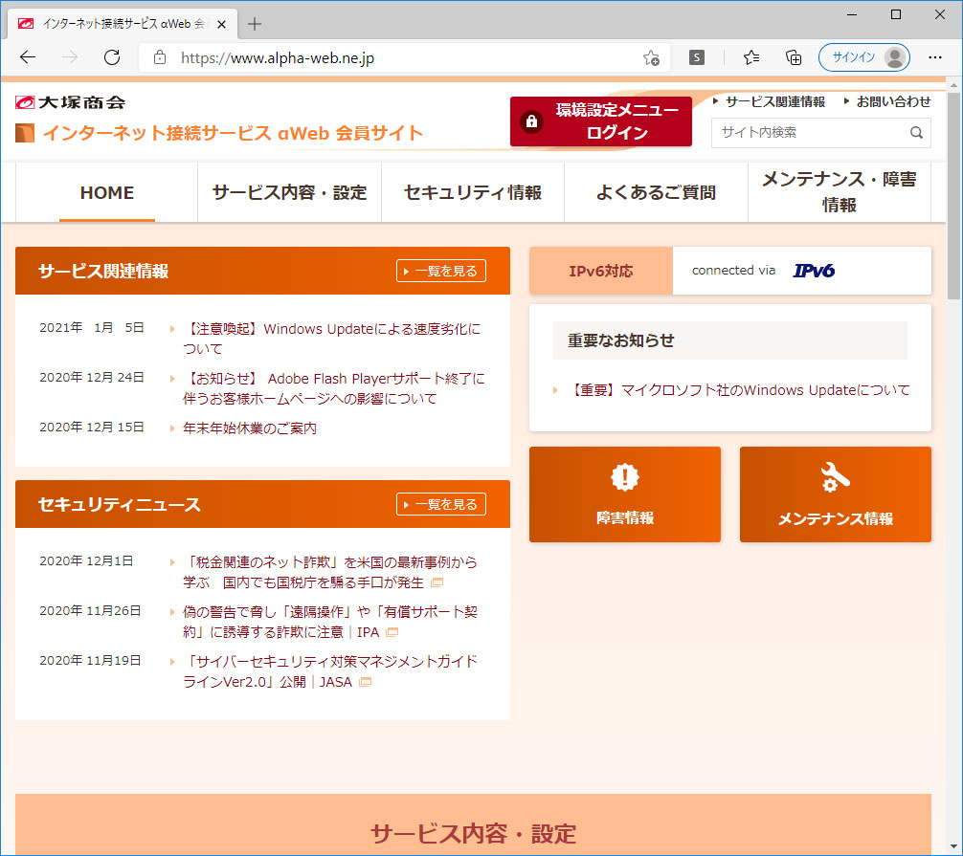Click the 障害情報 tile with exclamation icon
Image resolution: width=963 pixels, height=856 pixels.
click(624, 494)
